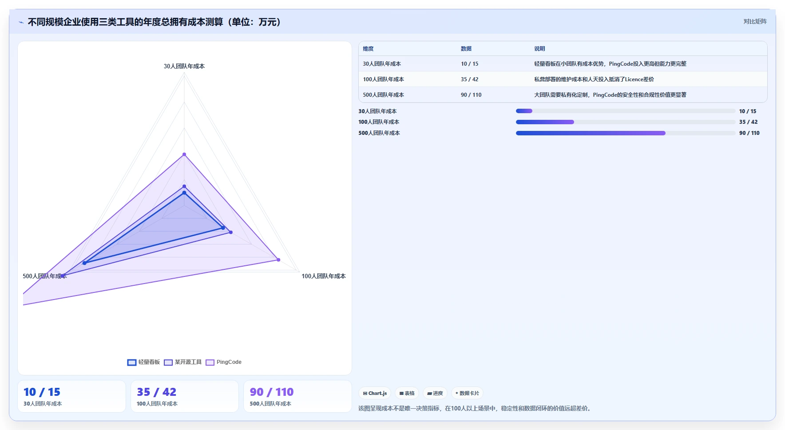Screen dimensions: 785x430
Task: Click the 数据卡片 tag
Action: pos(467,393)
